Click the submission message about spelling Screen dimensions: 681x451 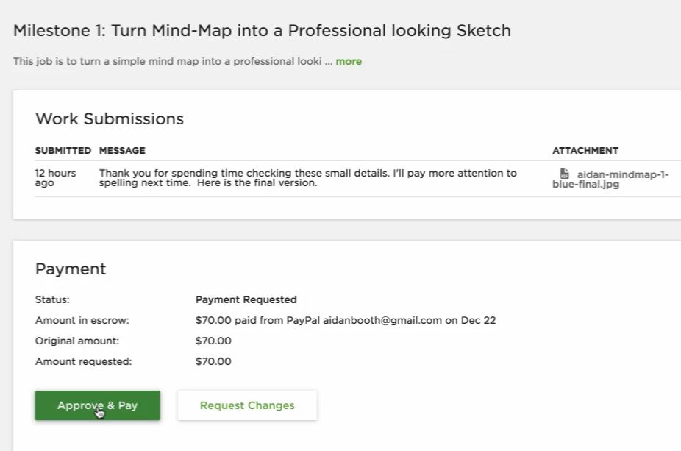(308, 178)
